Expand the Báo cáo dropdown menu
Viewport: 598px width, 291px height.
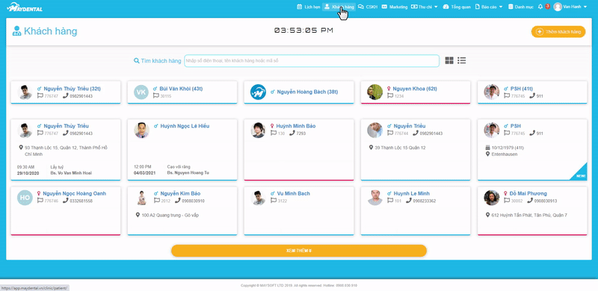coord(489,7)
